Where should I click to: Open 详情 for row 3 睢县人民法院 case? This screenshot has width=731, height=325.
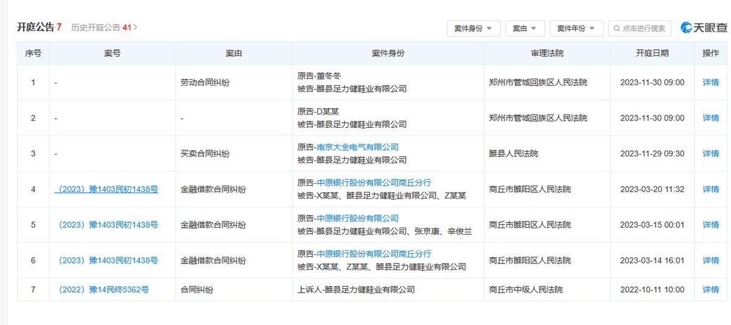[x=710, y=153]
